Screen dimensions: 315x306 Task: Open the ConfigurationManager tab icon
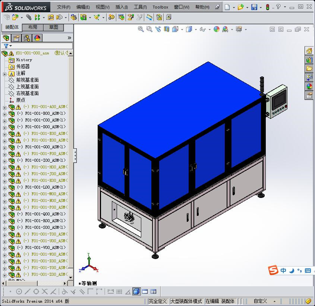27,38
